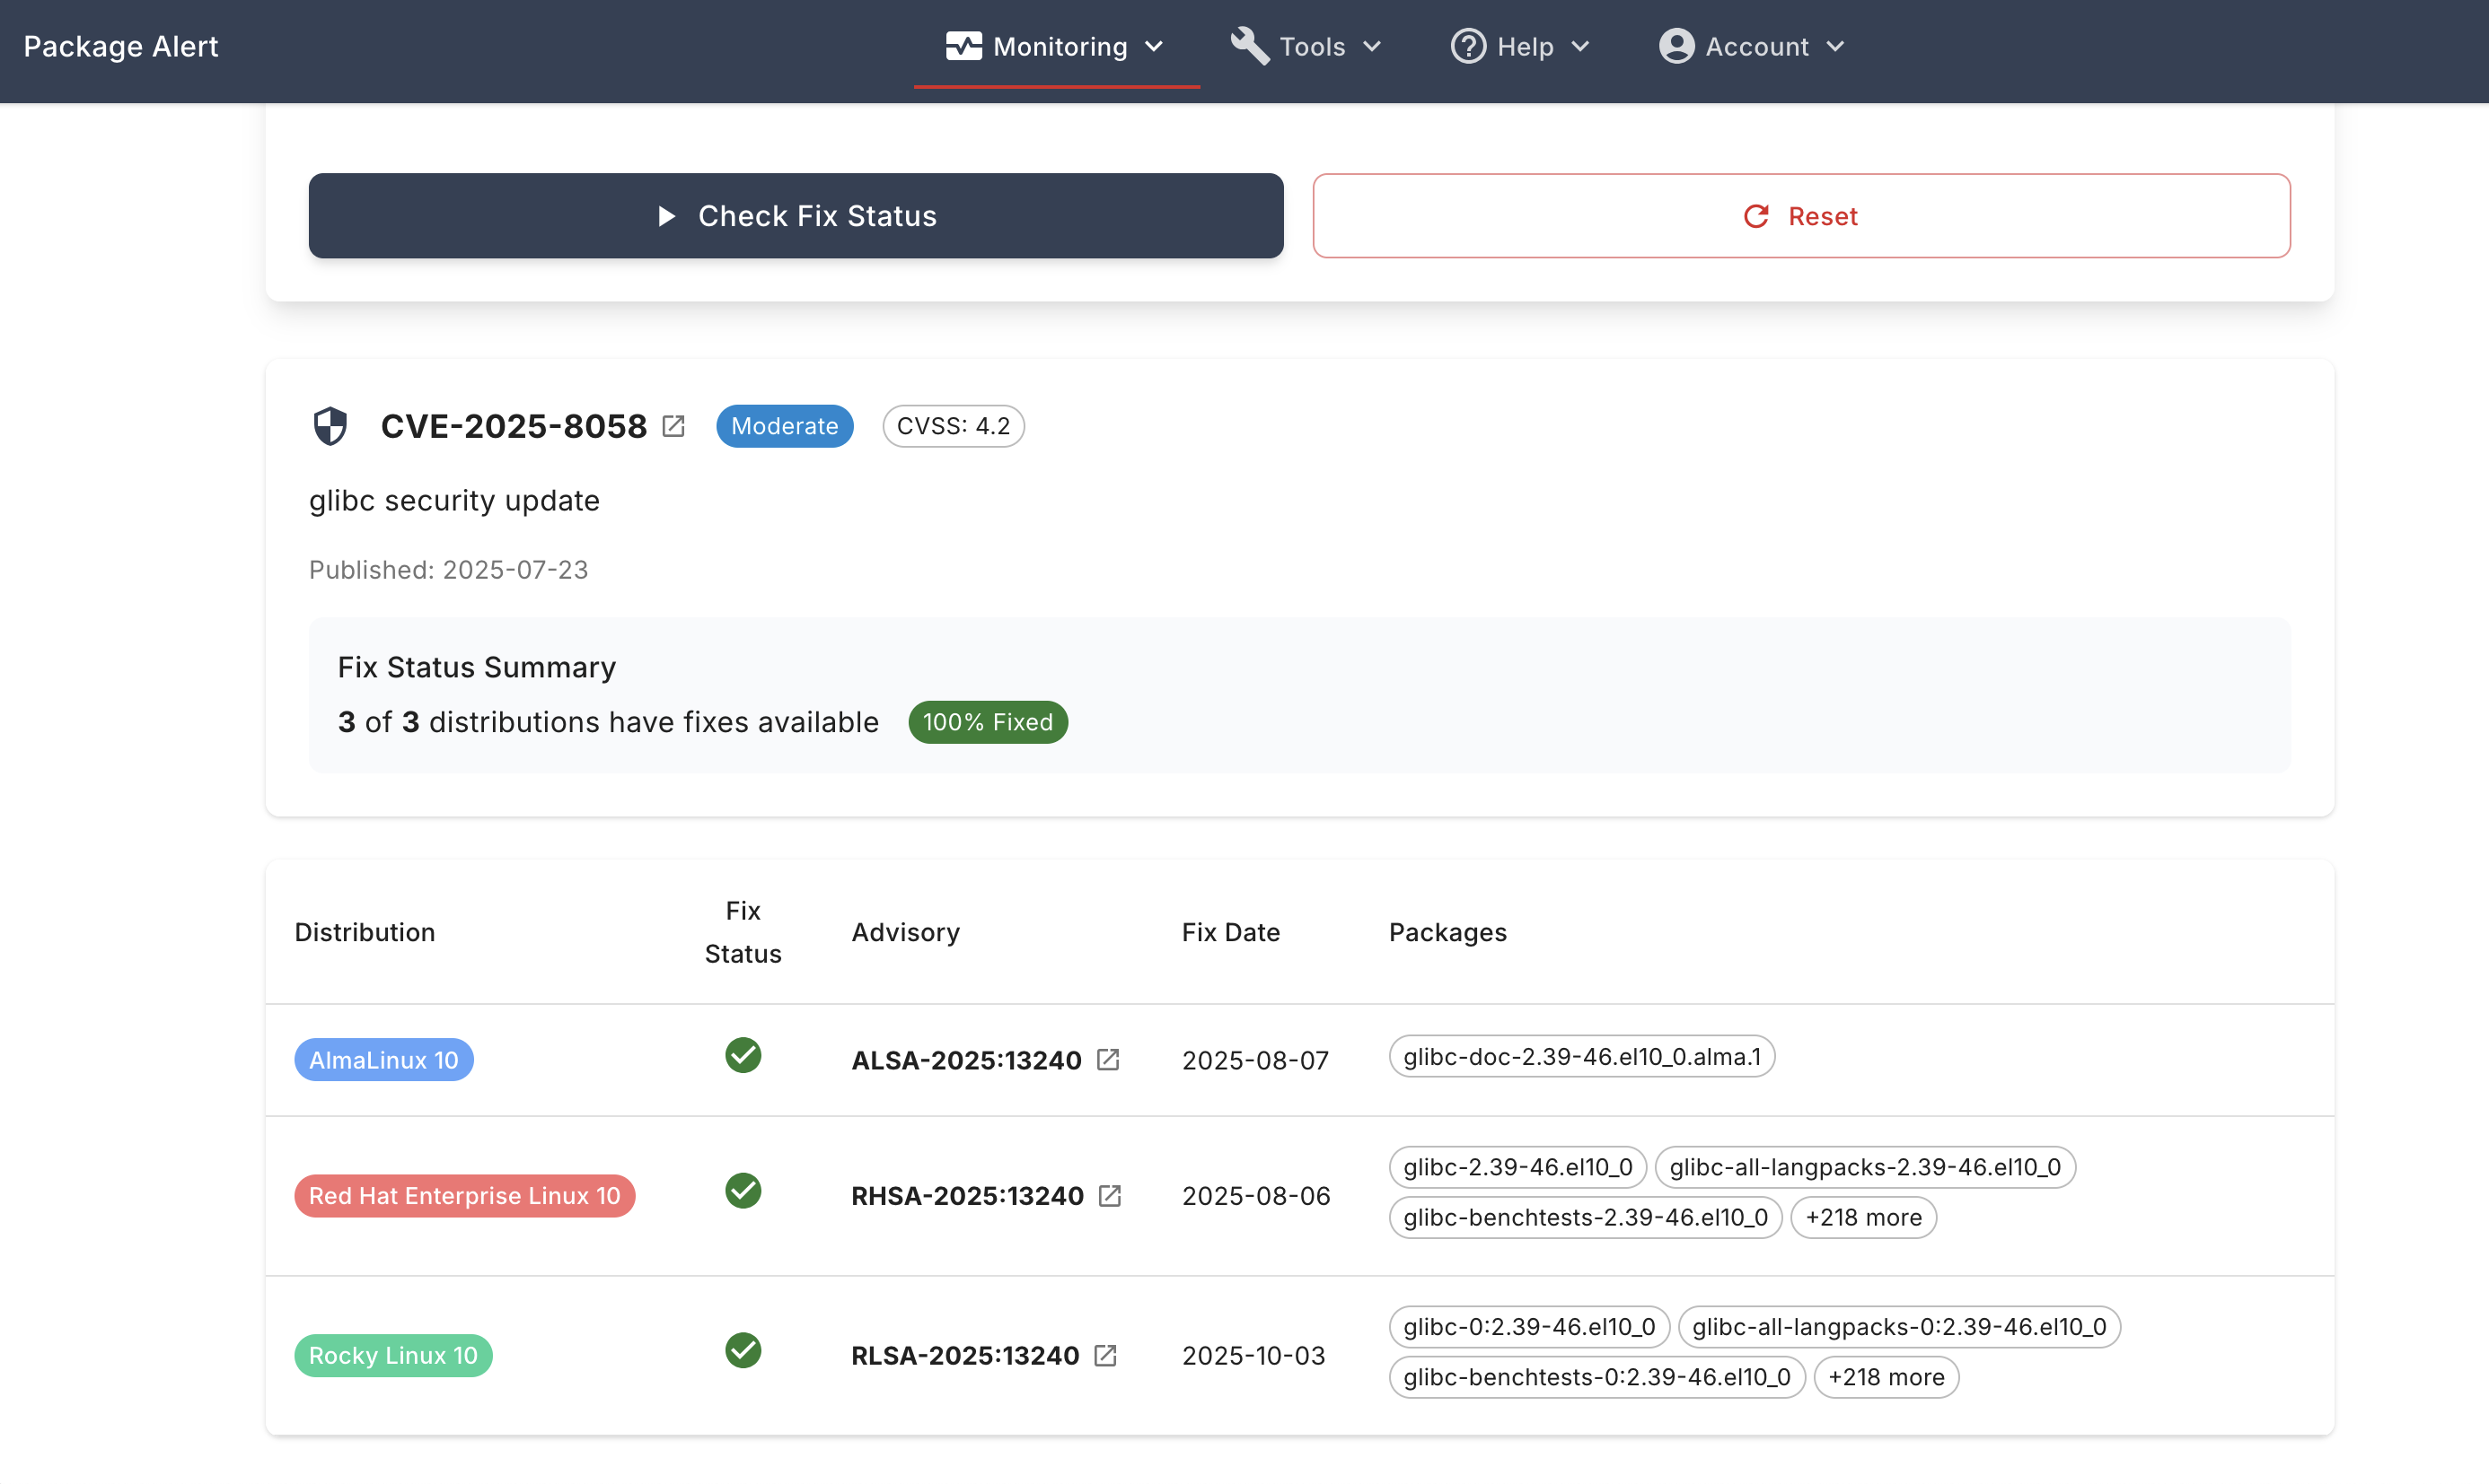This screenshot has width=2489, height=1484.
Task: Open ALSA-2025:13240 advisory external link icon
Action: 1108,1059
